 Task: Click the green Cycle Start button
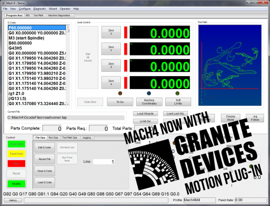click(x=16, y=144)
